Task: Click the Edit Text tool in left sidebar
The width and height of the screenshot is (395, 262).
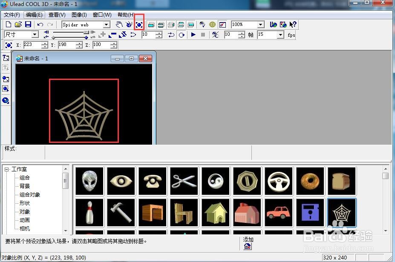Action: point(6,68)
